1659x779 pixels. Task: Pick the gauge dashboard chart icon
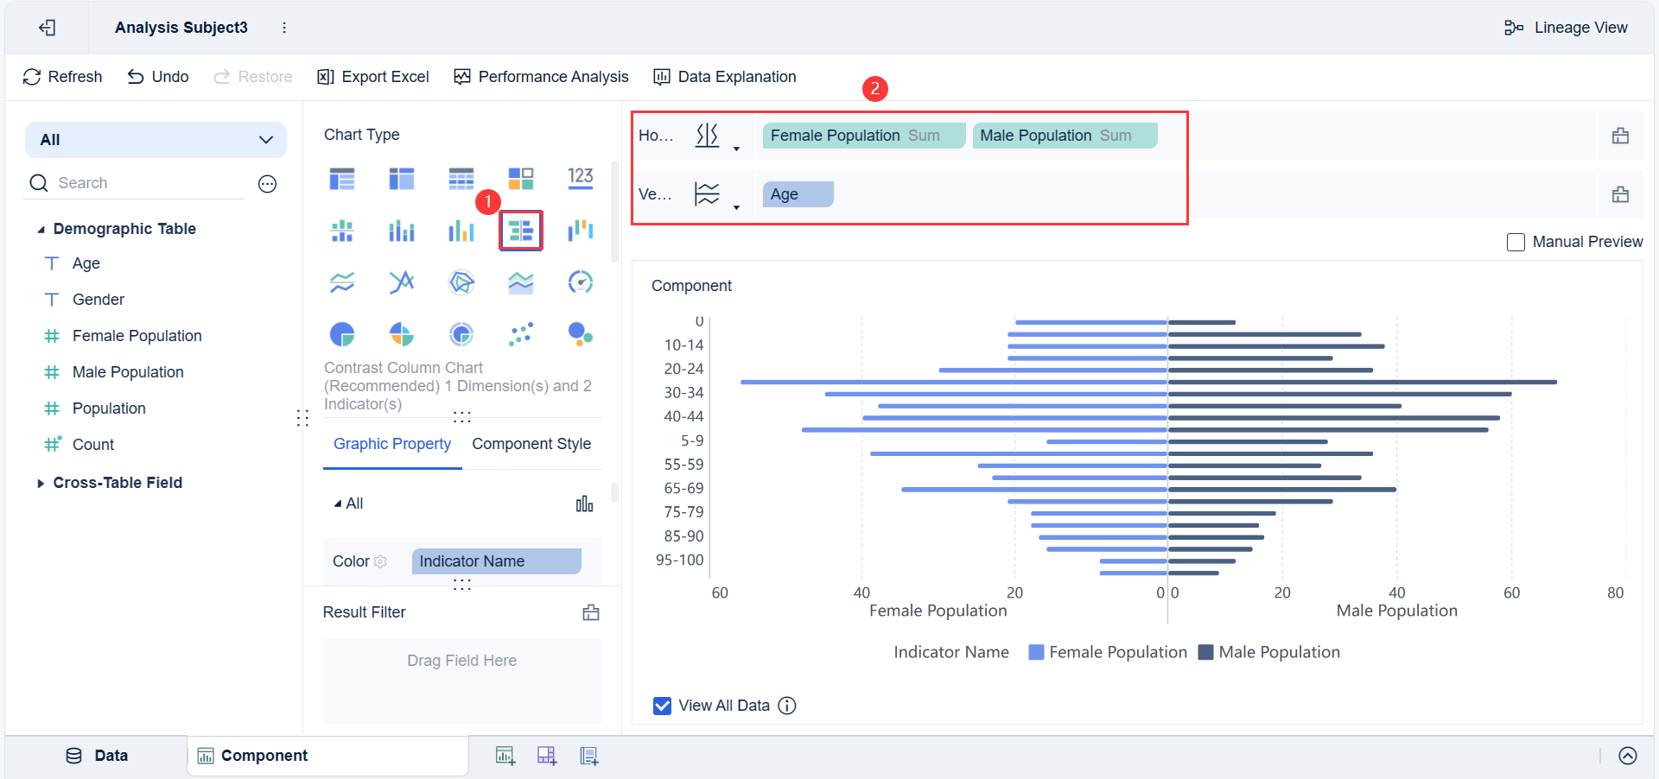[x=581, y=282]
